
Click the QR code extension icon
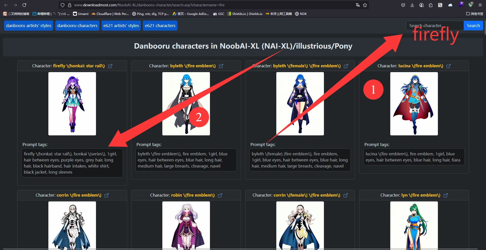(x=440, y=5)
